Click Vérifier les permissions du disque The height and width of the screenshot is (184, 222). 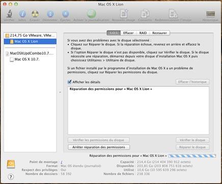(x=99, y=140)
